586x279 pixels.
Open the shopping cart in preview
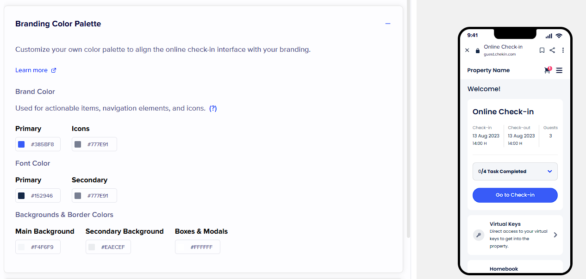547,70
